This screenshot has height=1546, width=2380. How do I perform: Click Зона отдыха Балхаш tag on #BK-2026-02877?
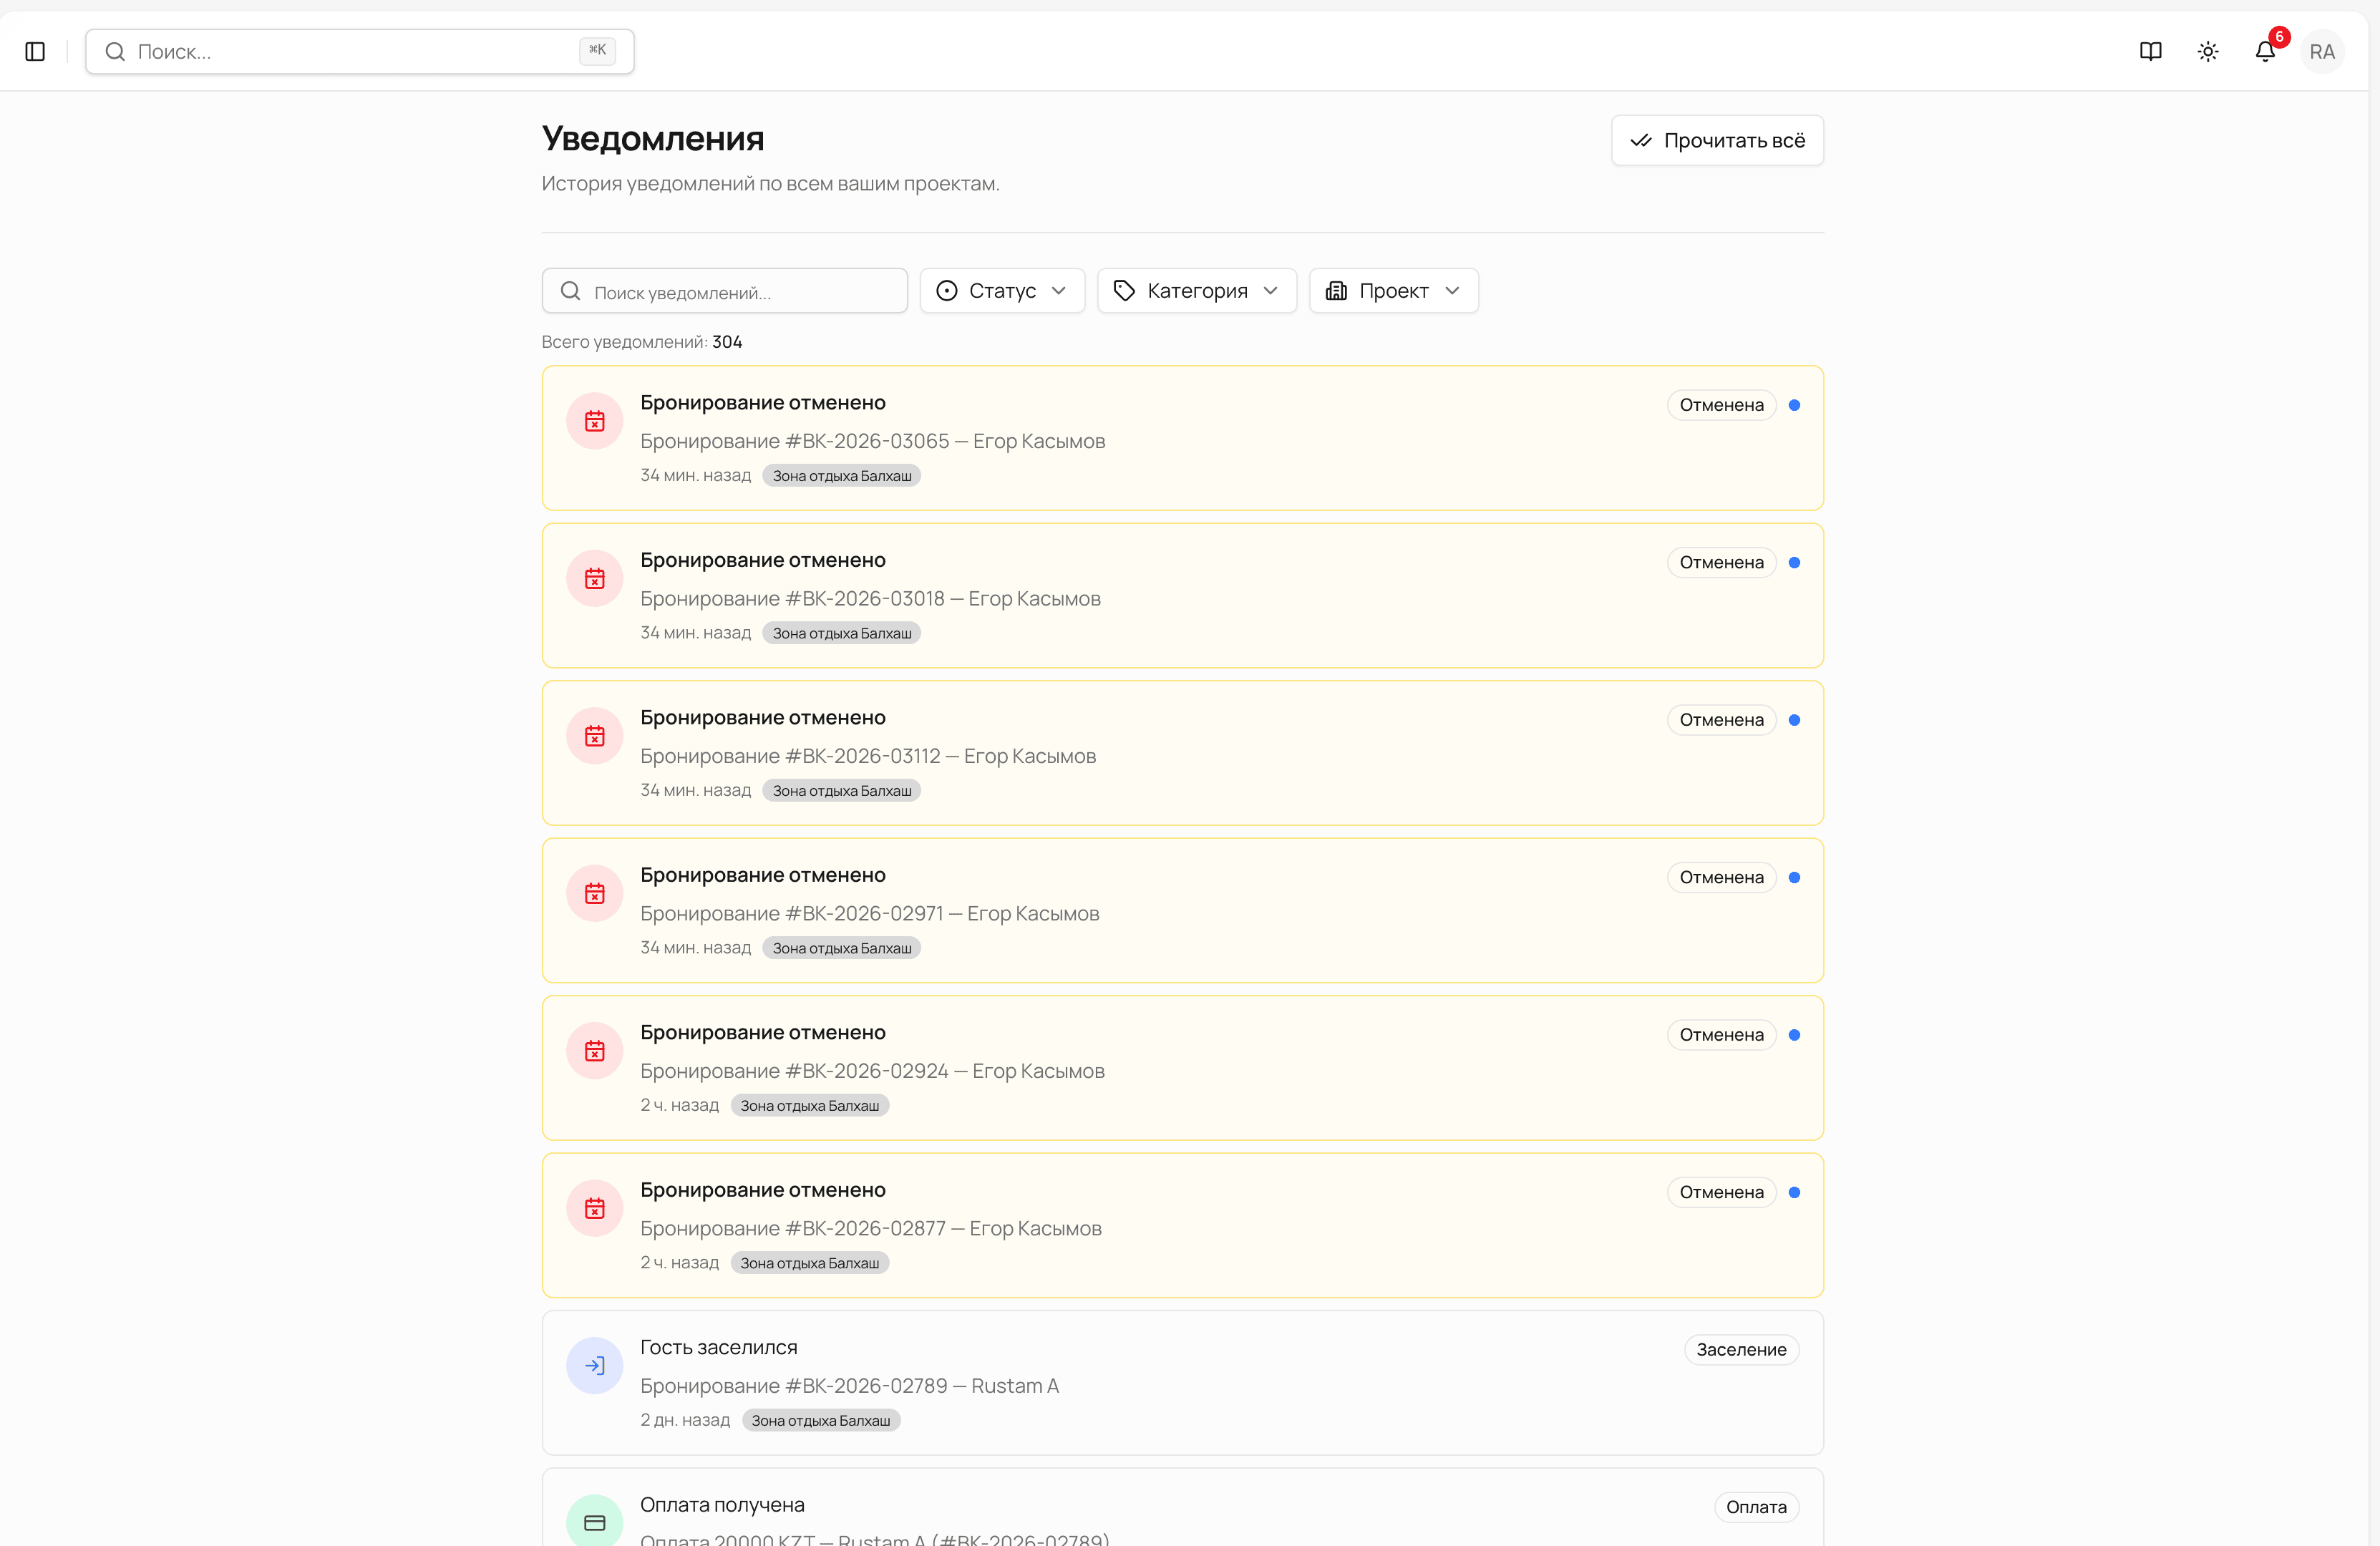[810, 1263]
